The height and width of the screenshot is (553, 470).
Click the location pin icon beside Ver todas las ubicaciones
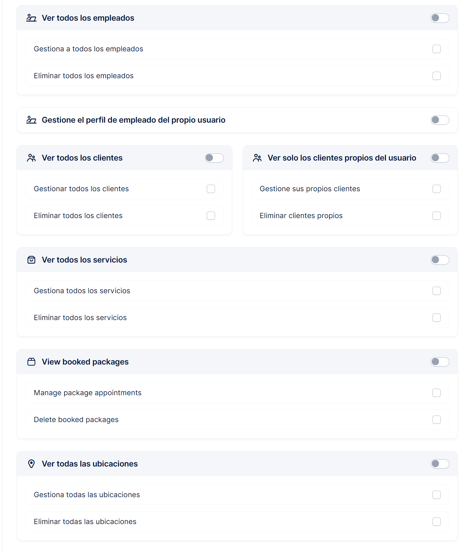point(31,464)
